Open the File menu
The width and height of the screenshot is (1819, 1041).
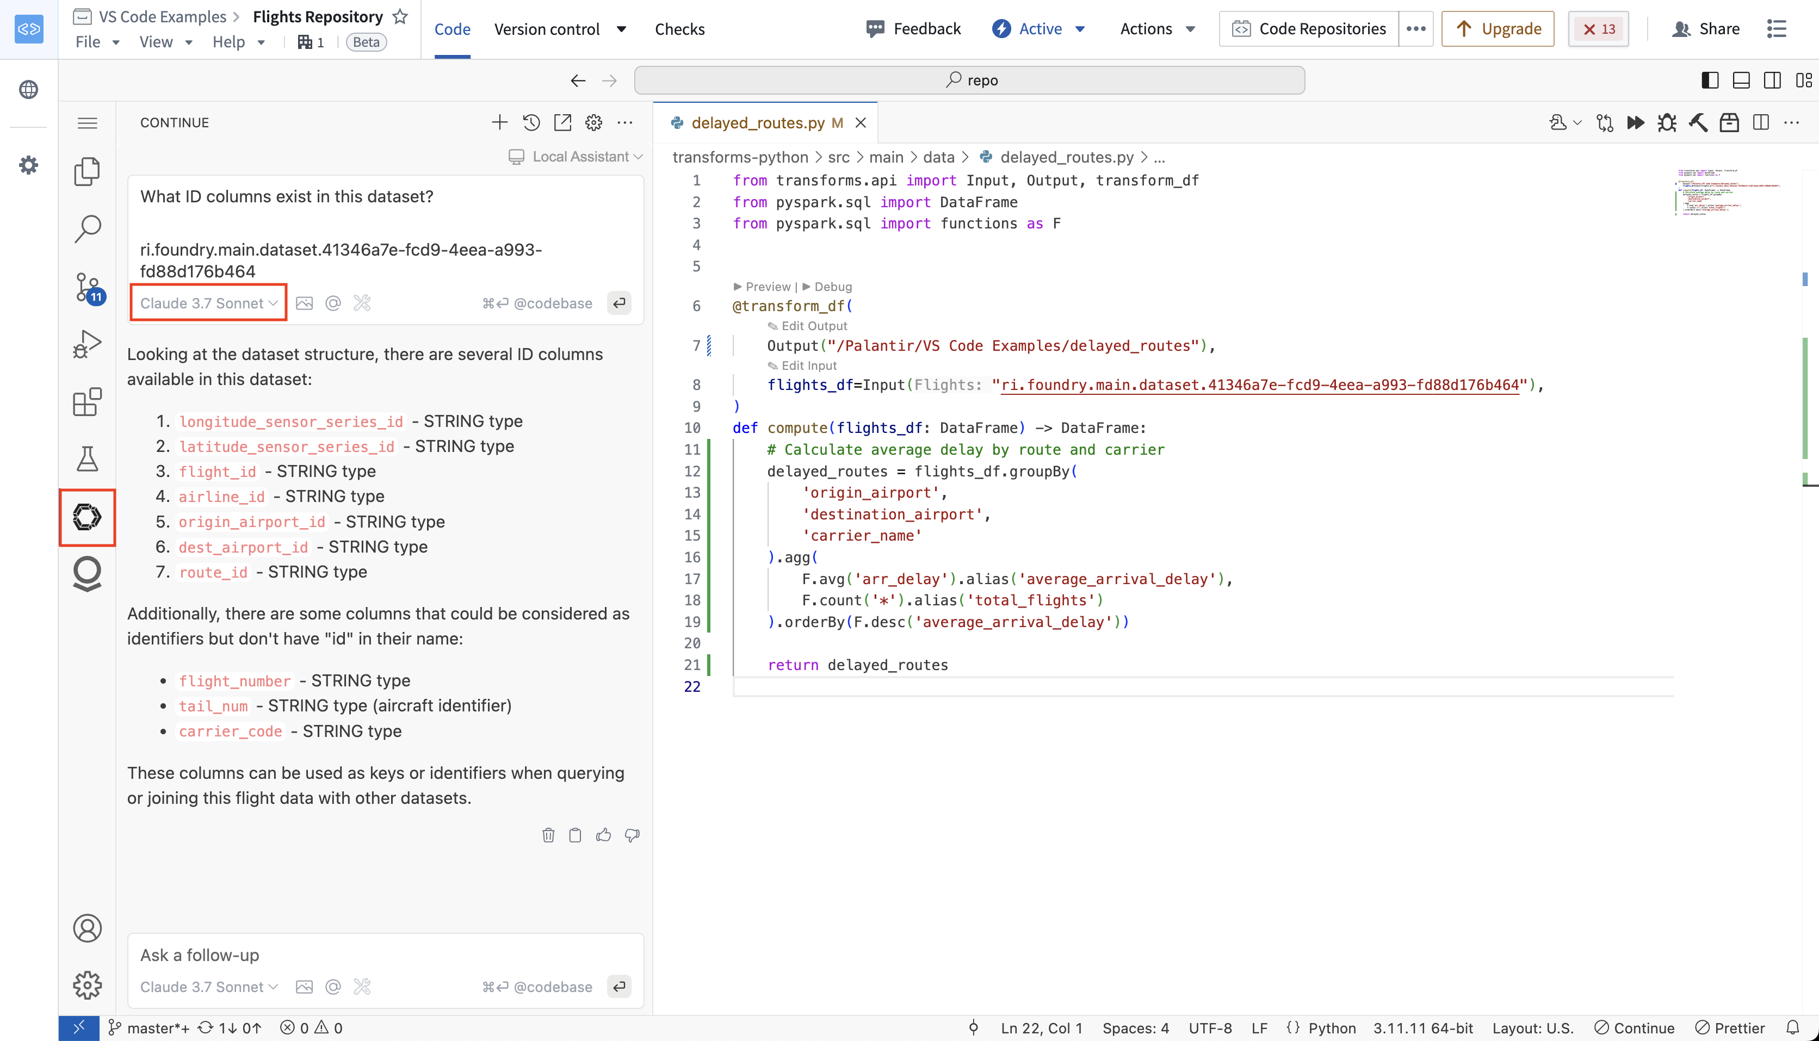[97, 42]
